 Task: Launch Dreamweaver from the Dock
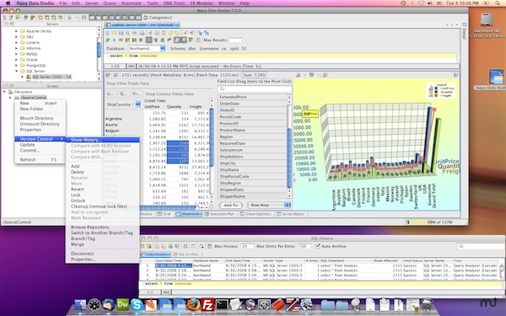pos(122,304)
